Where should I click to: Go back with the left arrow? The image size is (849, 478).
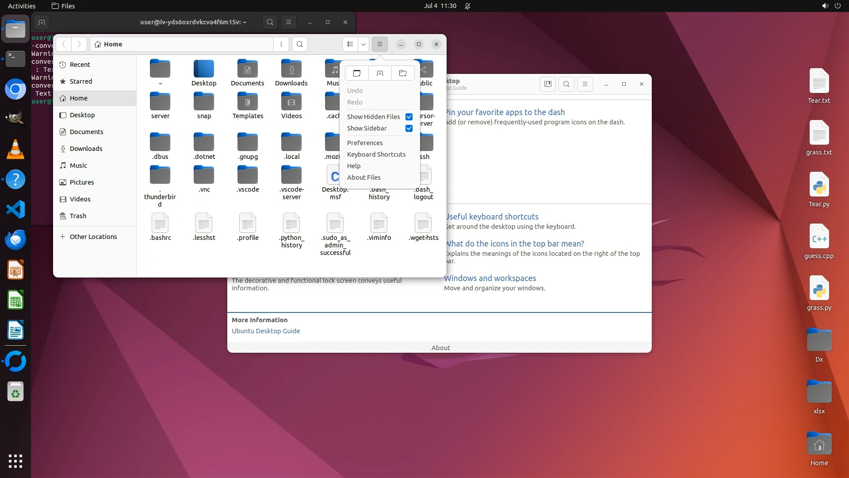[x=64, y=44]
